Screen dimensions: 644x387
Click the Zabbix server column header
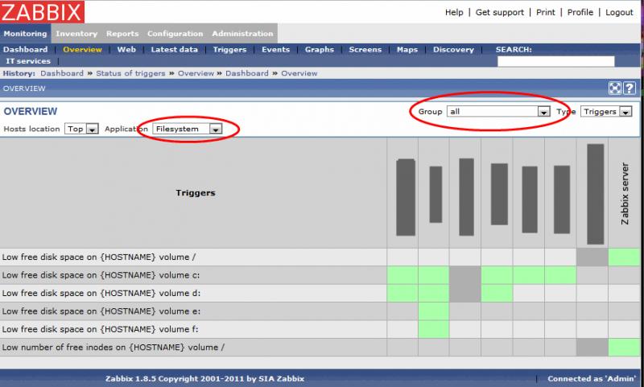(625, 193)
